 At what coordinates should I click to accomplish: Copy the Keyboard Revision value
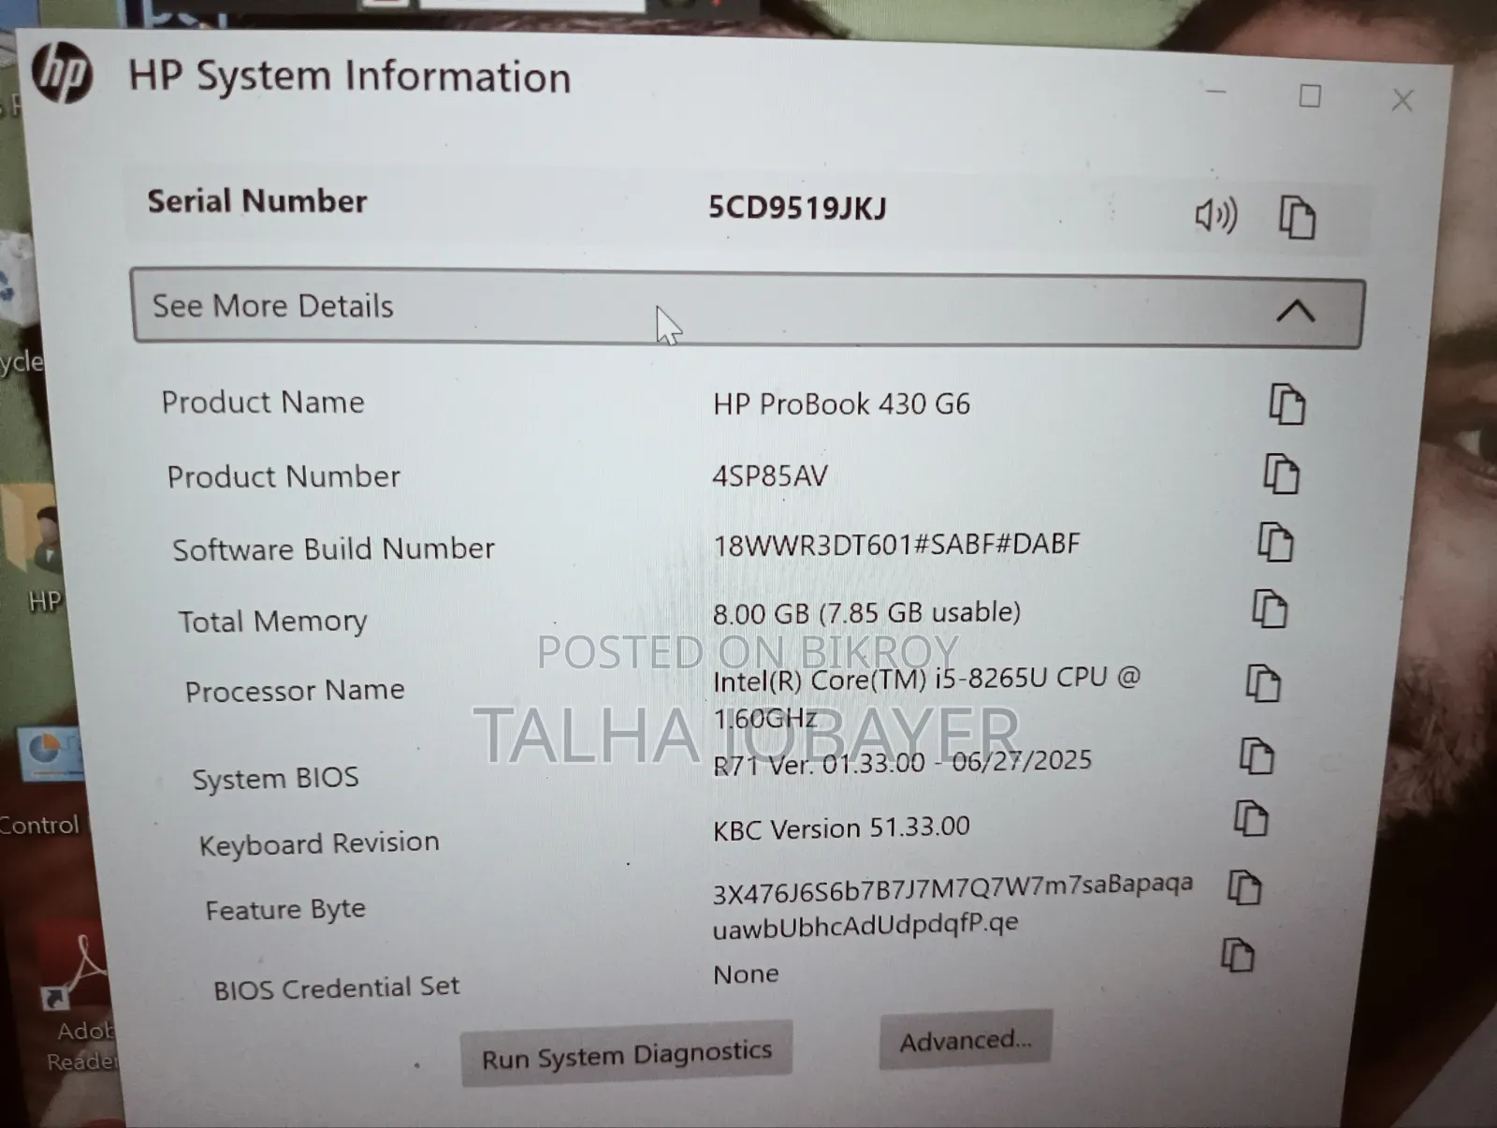pyautogui.click(x=1251, y=818)
